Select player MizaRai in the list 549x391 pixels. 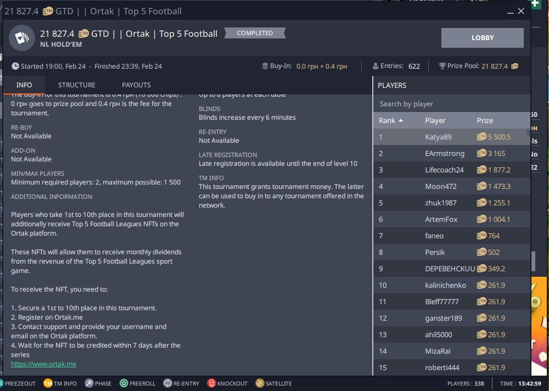[452, 351]
